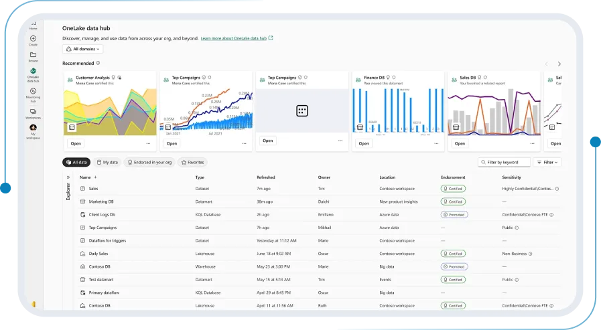The width and height of the screenshot is (601, 330).
Task: Click Location column header
Action: tap(387, 177)
